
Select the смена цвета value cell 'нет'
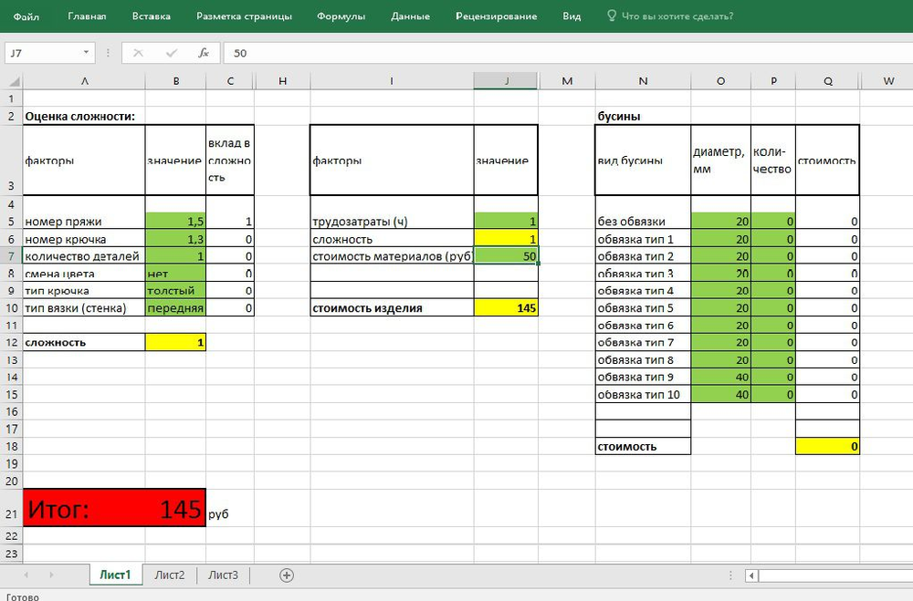point(175,274)
